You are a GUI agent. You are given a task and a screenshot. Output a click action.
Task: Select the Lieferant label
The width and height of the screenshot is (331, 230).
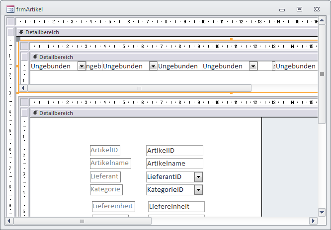(105, 176)
